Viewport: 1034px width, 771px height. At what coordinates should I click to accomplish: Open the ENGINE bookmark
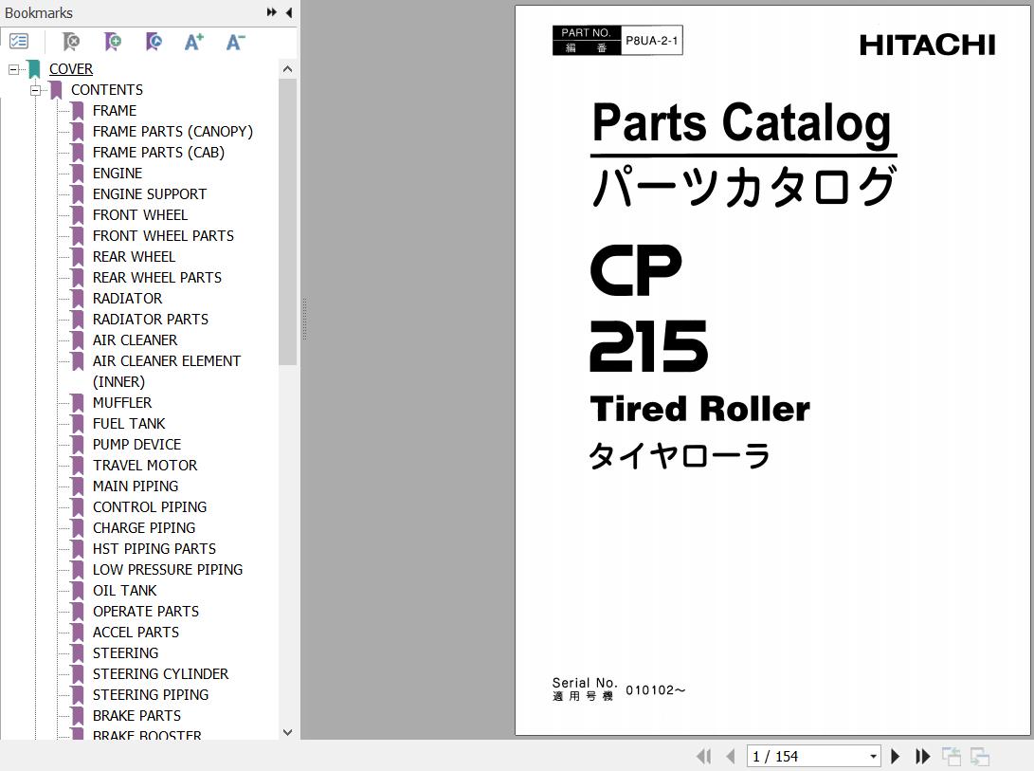tap(118, 174)
